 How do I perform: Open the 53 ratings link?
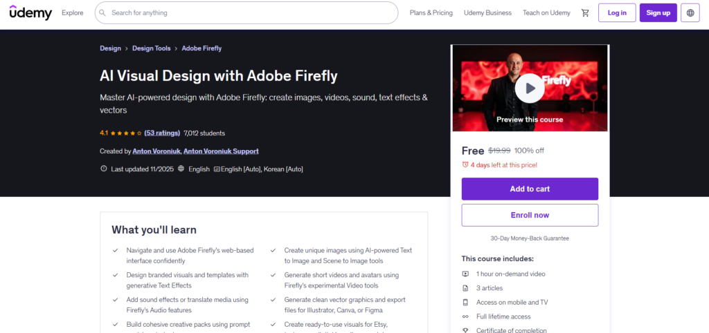coord(162,133)
